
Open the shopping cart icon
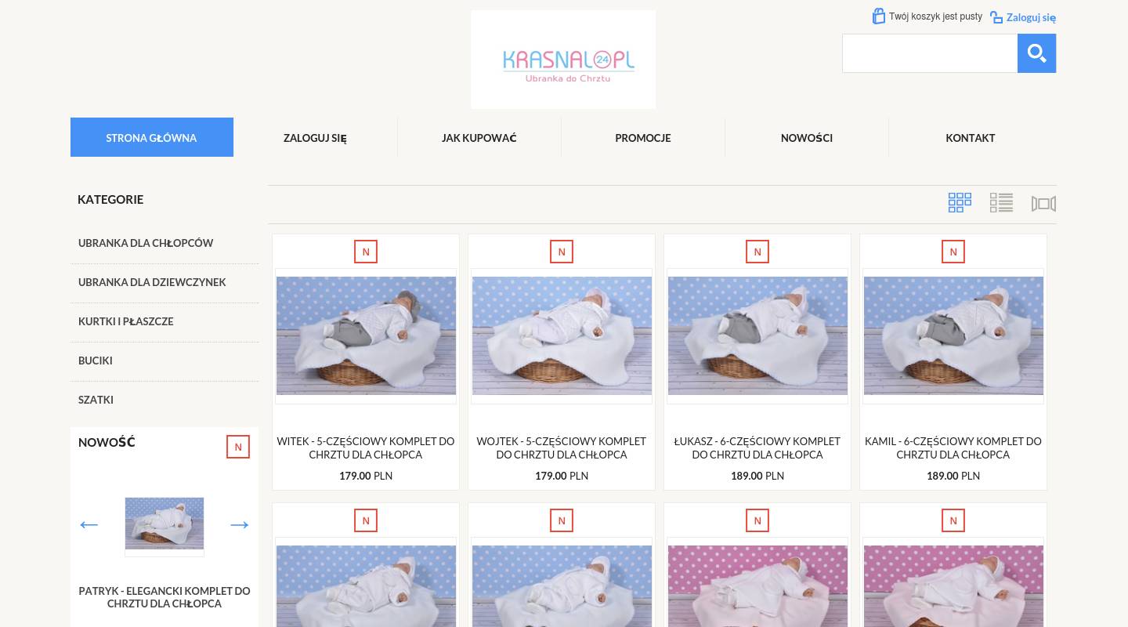tap(879, 16)
